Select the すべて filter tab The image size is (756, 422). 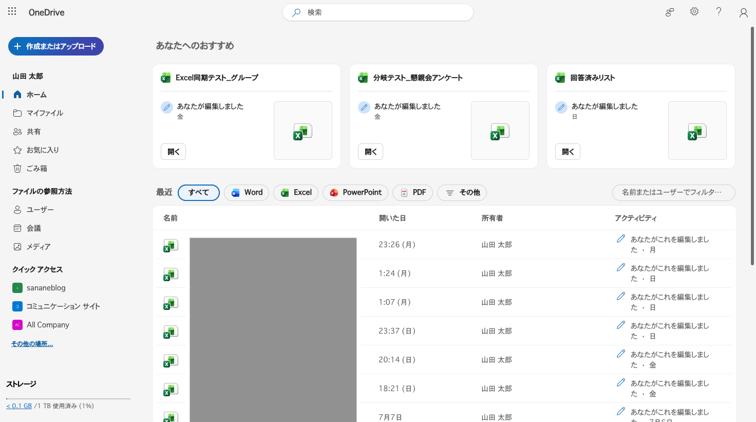[x=199, y=193]
